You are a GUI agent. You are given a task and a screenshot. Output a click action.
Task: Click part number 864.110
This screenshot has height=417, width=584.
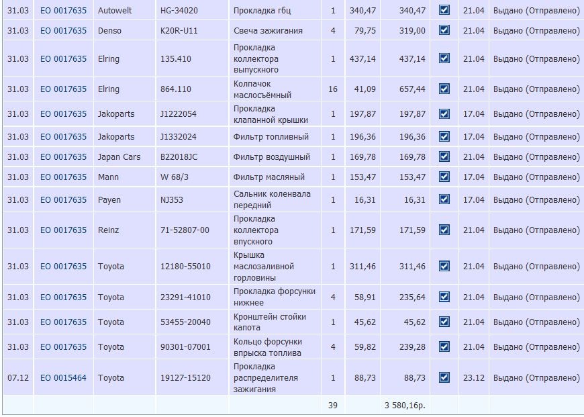(x=176, y=89)
